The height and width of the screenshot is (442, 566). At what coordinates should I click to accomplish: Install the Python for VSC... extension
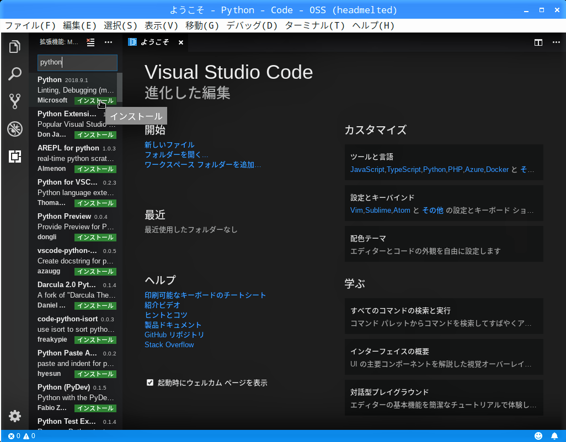[95, 203]
